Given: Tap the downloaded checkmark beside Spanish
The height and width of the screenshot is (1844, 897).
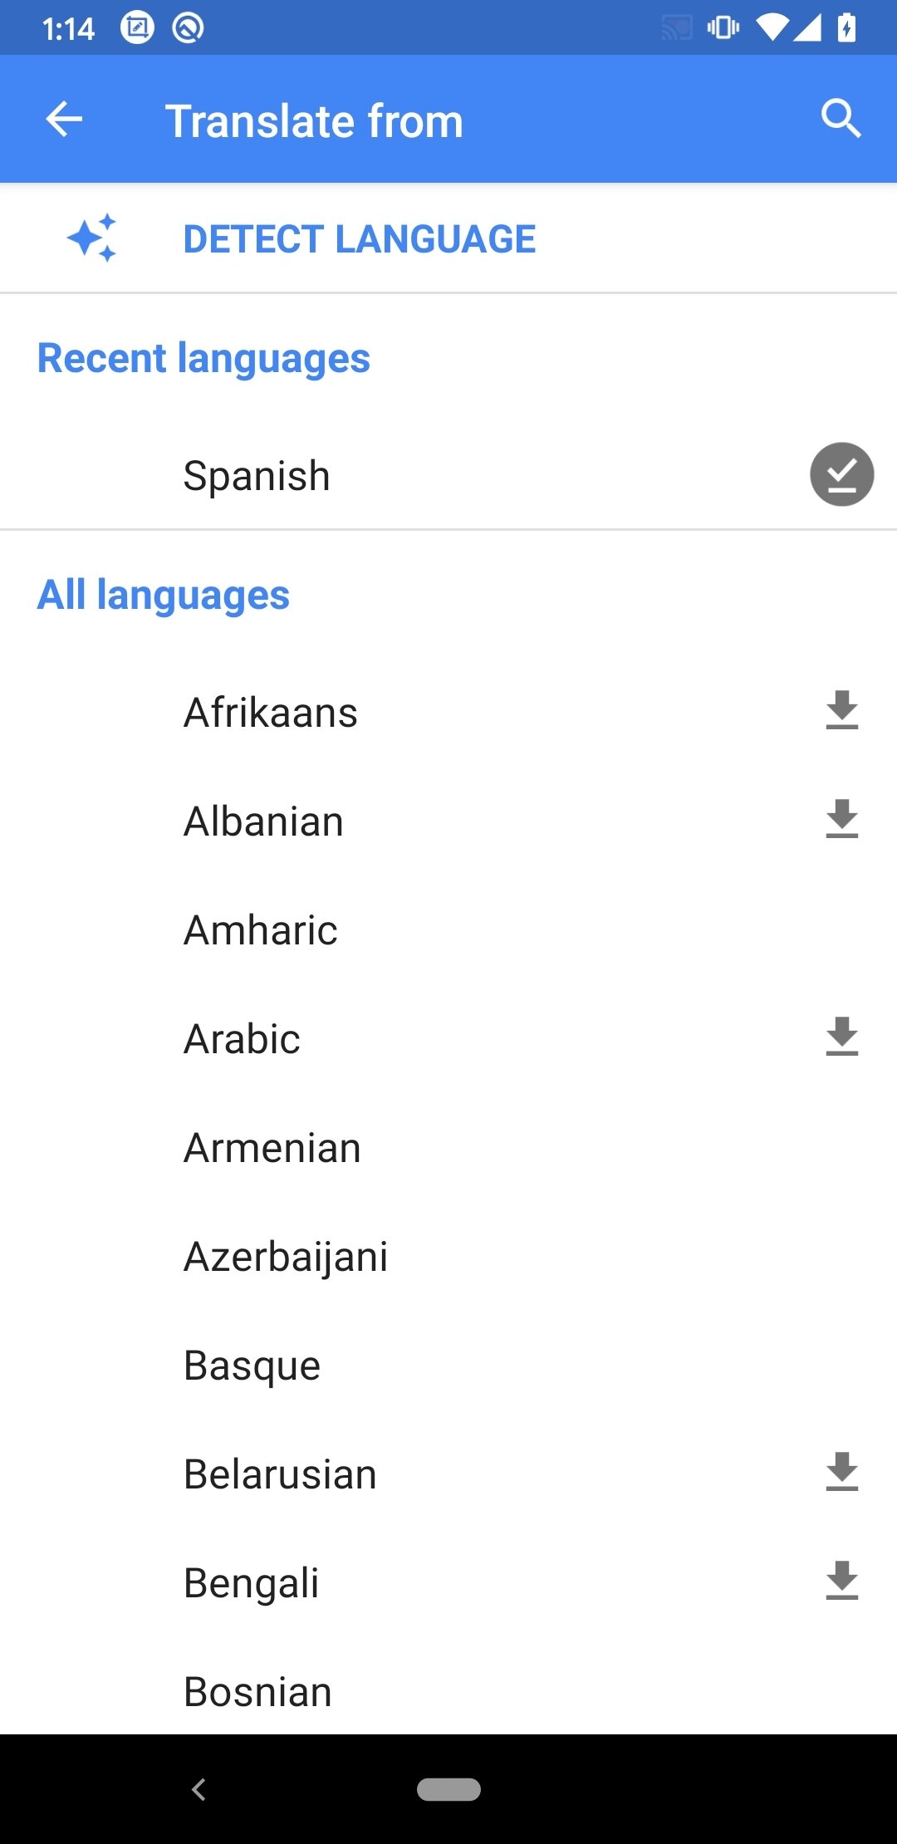Looking at the screenshot, I should coord(841,474).
